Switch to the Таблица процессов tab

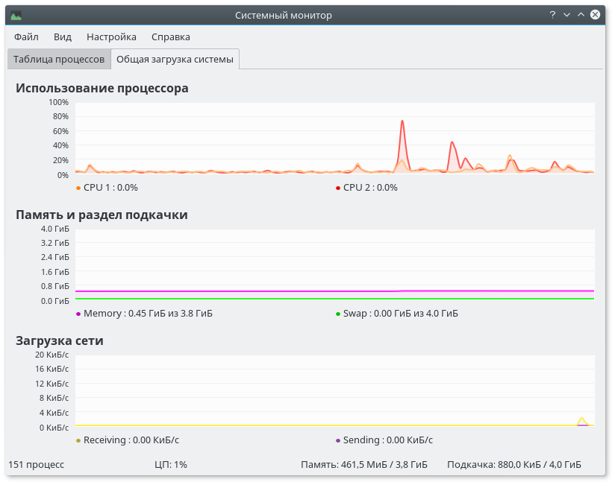point(59,60)
